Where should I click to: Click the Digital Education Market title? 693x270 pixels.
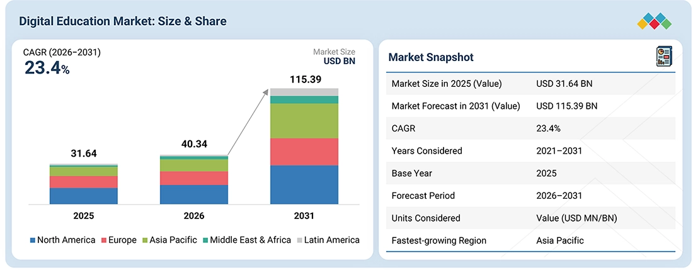click(123, 21)
